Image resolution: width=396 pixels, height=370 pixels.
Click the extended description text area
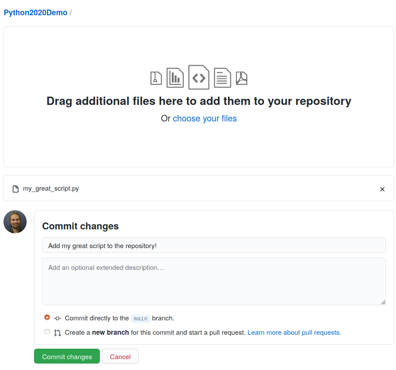[x=214, y=281]
